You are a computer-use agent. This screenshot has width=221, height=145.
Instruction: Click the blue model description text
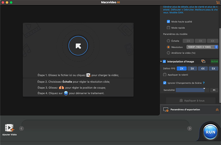click(x=190, y=9)
